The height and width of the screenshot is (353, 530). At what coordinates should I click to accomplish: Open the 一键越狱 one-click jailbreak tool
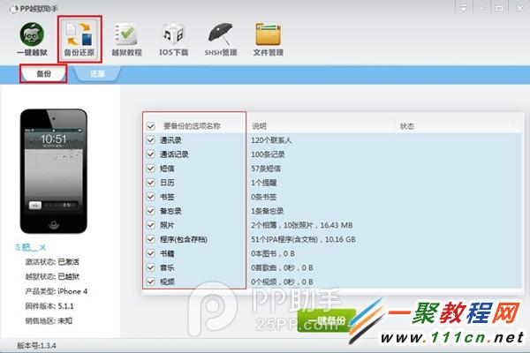click(x=30, y=38)
